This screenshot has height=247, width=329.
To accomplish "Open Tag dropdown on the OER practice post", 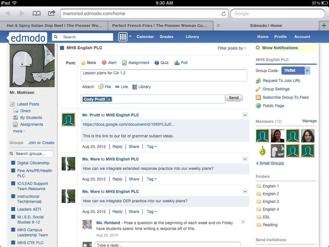I will tap(152, 211).
